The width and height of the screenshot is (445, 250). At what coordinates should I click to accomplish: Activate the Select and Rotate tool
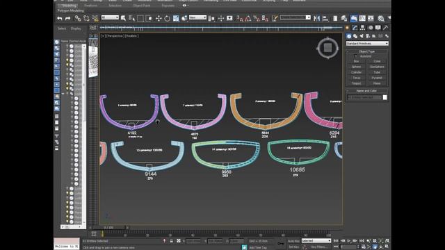167,19
